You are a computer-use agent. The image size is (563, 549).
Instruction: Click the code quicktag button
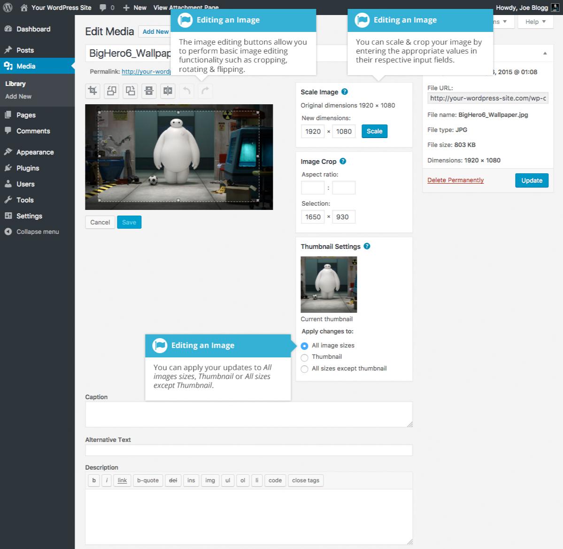(x=275, y=480)
